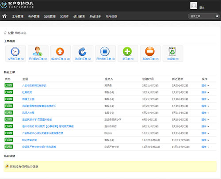Click green status badge of 六安市政府英文版修改 row
This screenshot has height=179, width=221.
tap(9, 85)
